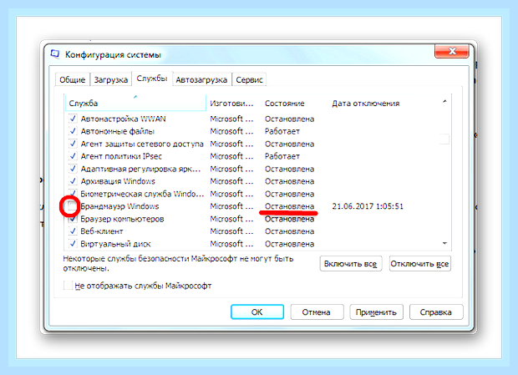The height and width of the screenshot is (375, 518).
Task: Toggle the Веб-клиент service checkbox
Action: tap(73, 231)
